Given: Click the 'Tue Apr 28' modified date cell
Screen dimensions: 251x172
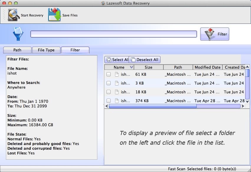Looking at the screenshot, I should (x=207, y=101).
